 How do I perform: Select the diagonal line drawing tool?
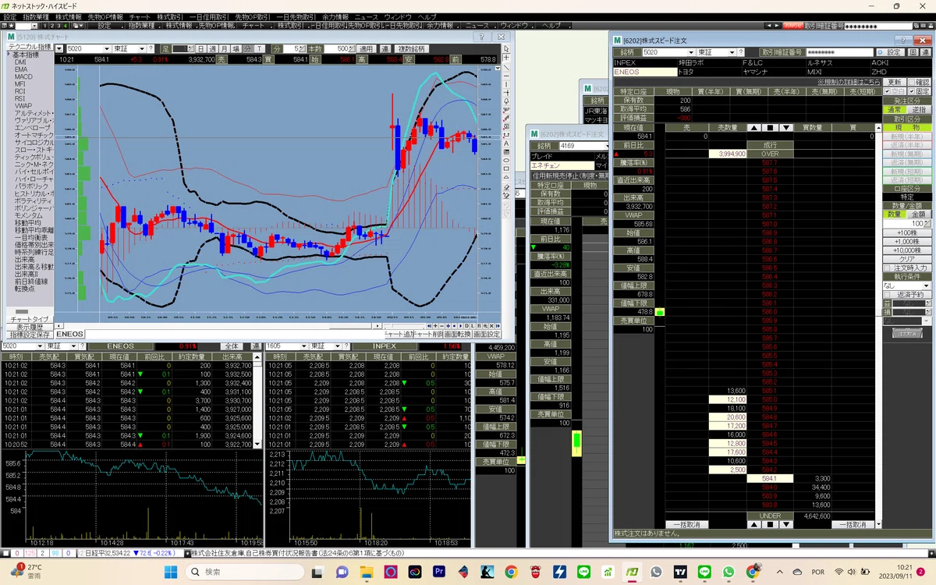click(506, 67)
